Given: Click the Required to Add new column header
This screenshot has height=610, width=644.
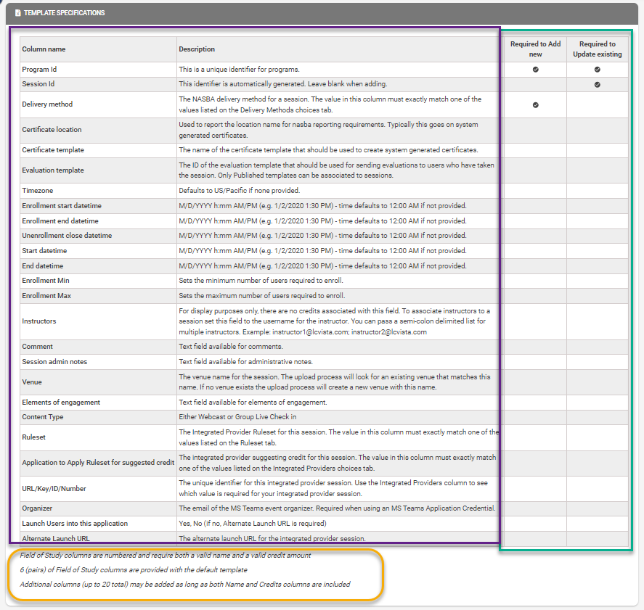Looking at the screenshot, I should (x=535, y=49).
